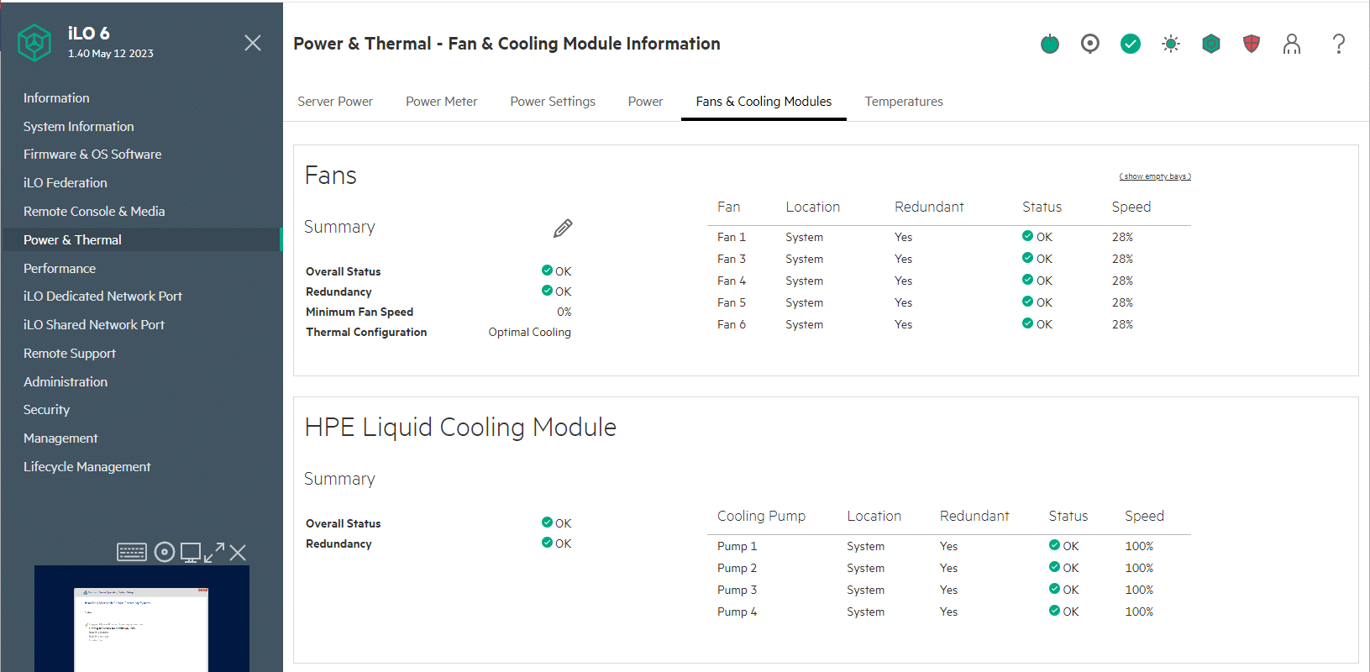This screenshot has width=1370, height=672.
Task: Click Fans Overall Status OK icon
Action: (x=547, y=270)
